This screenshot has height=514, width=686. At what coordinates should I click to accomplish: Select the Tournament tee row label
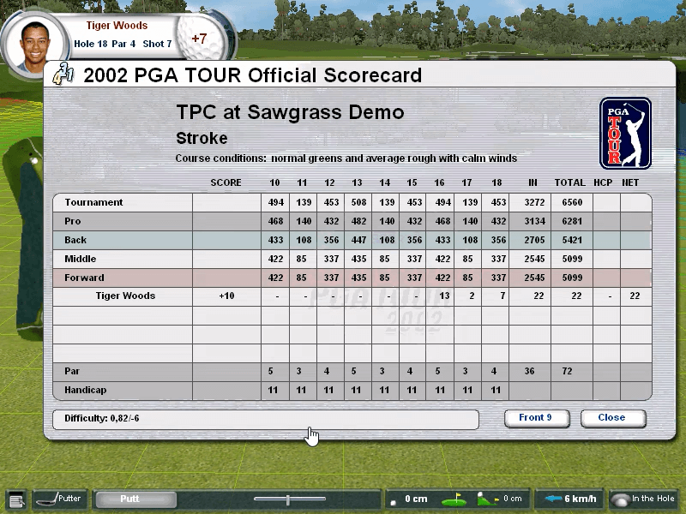(x=93, y=202)
